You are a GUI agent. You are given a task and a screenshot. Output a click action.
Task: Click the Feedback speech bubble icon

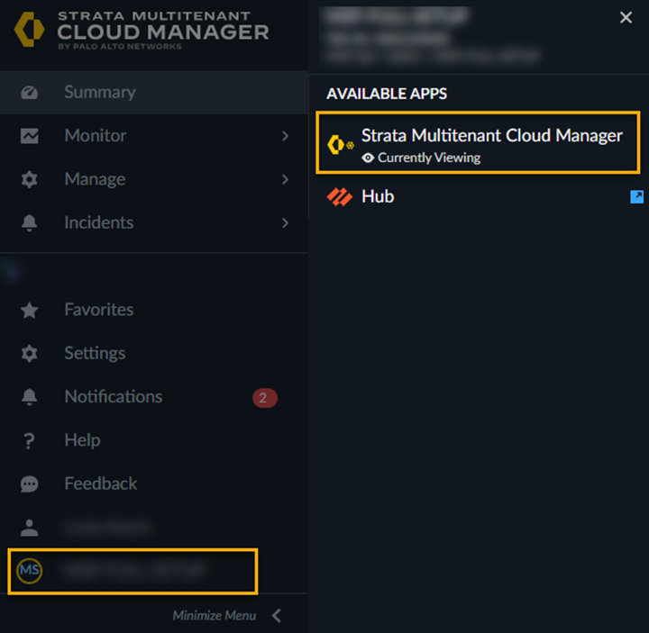[x=30, y=484]
